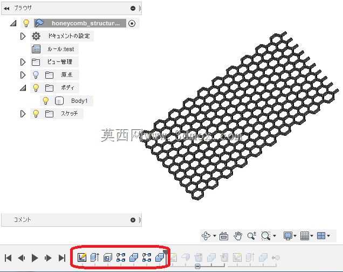Step forward one feature in the timeline
Screen dimensions: 343x272
[48, 258]
